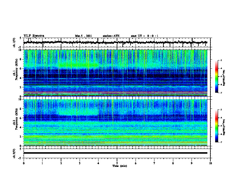Image resolution: width=237 pixels, height=183 pixels.
Task: Click the ch.1 "Frequency (kHz)" axis label
Action: [16, 70]
